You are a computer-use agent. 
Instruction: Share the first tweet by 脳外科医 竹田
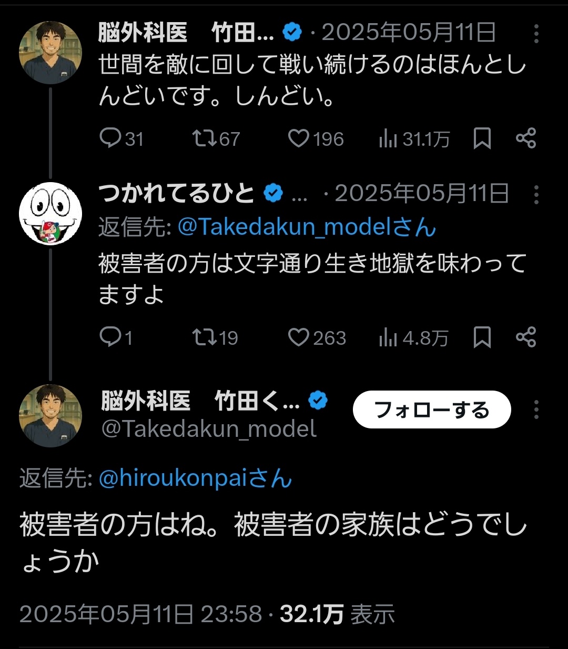click(x=525, y=138)
